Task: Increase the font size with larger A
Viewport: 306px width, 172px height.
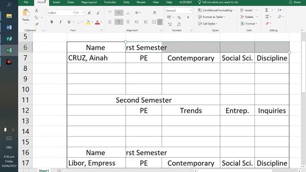Action: (89, 13)
